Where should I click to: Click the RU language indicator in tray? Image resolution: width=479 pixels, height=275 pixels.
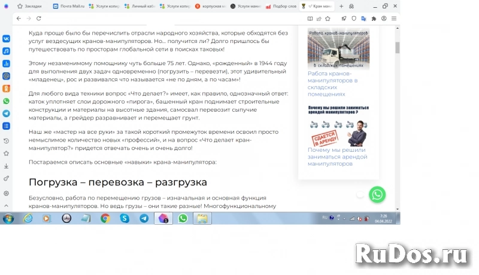click(325, 218)
